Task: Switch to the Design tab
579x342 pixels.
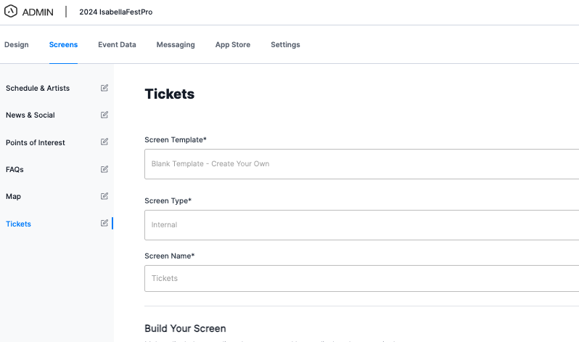Action: click(17, 45)
